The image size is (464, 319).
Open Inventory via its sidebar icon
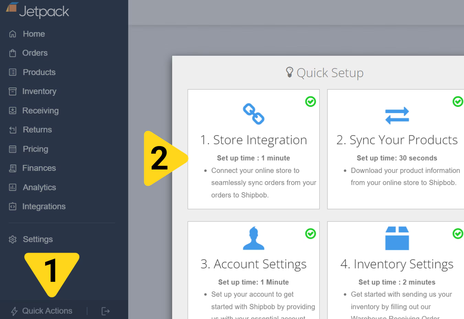[x=12, y=91]
